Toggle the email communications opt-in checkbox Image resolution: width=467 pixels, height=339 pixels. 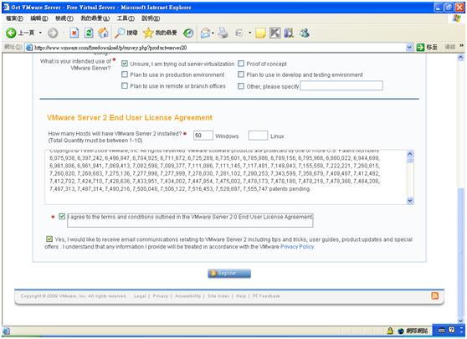click(x=49, y=239)
